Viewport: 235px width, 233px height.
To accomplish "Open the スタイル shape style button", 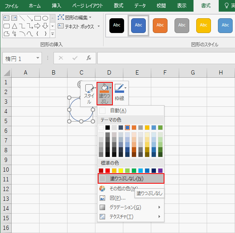I will click(x=90, y=93).
